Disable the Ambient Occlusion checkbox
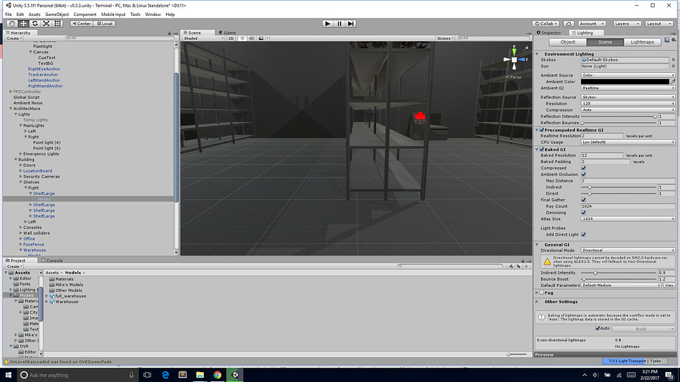This screenshot has height=382, width=680. (584, 174)
